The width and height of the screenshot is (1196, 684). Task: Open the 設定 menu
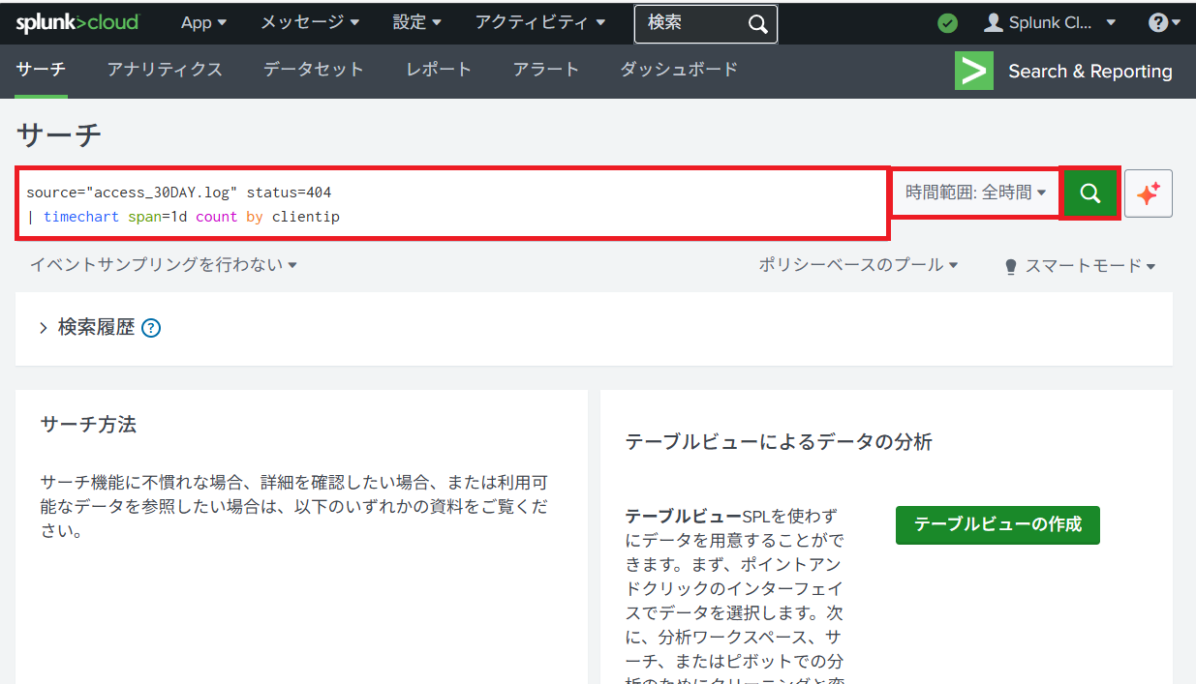[417, 22]
